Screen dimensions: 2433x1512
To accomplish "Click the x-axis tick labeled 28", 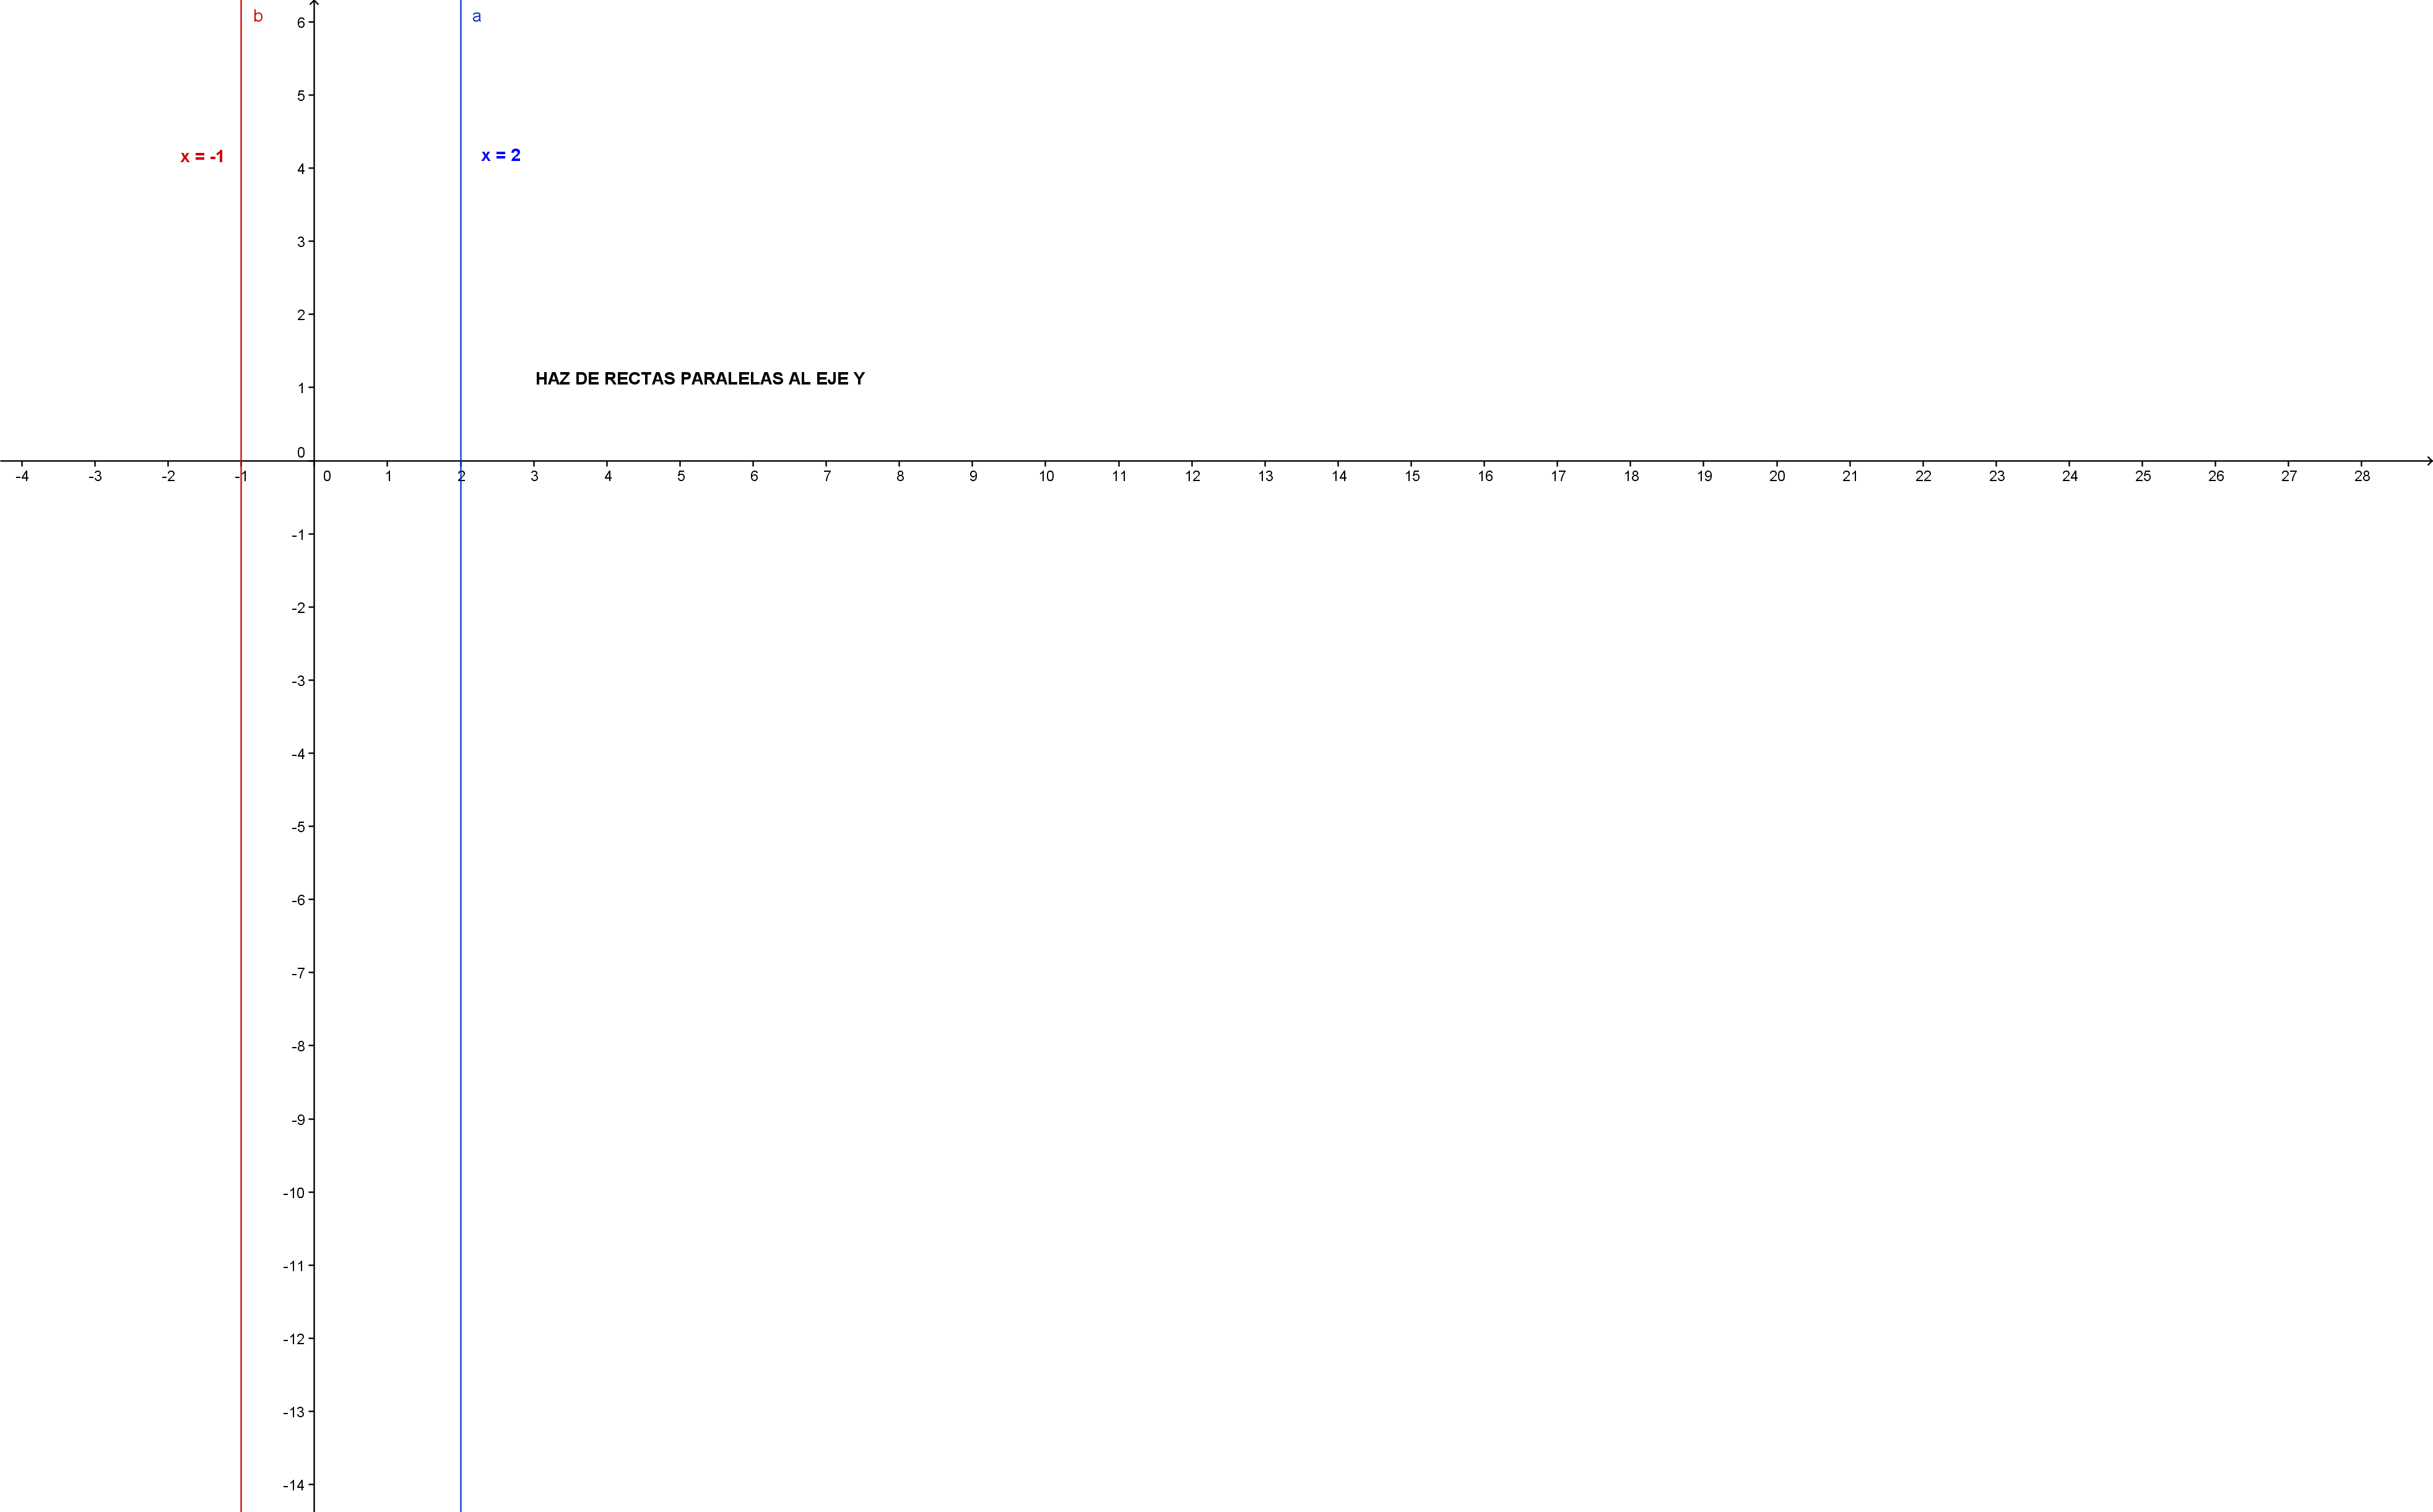I will click(2362, 462).
